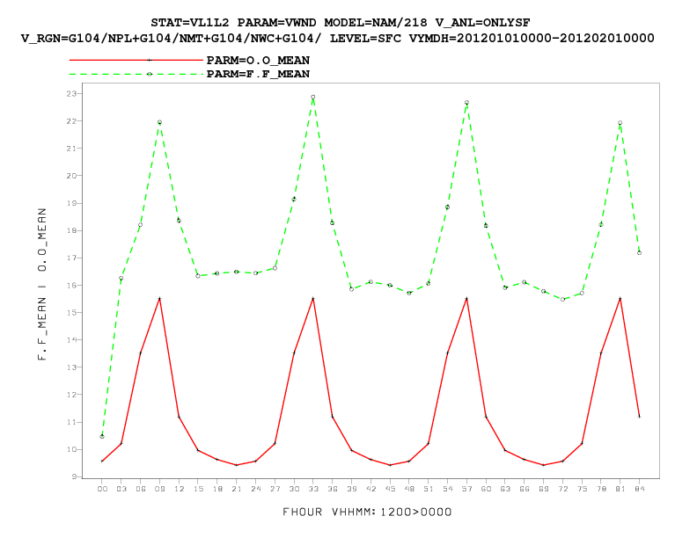The width and height of the screenshot is (697, 538).
Task: Click the green end marker at hour 84
Action: 639,252
